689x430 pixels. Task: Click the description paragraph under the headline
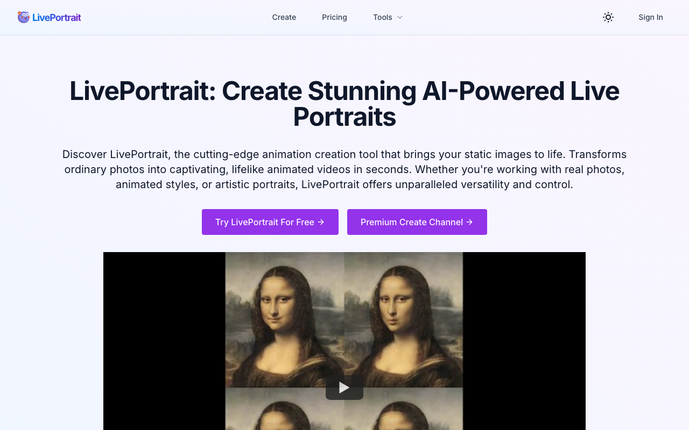point(344,169)
